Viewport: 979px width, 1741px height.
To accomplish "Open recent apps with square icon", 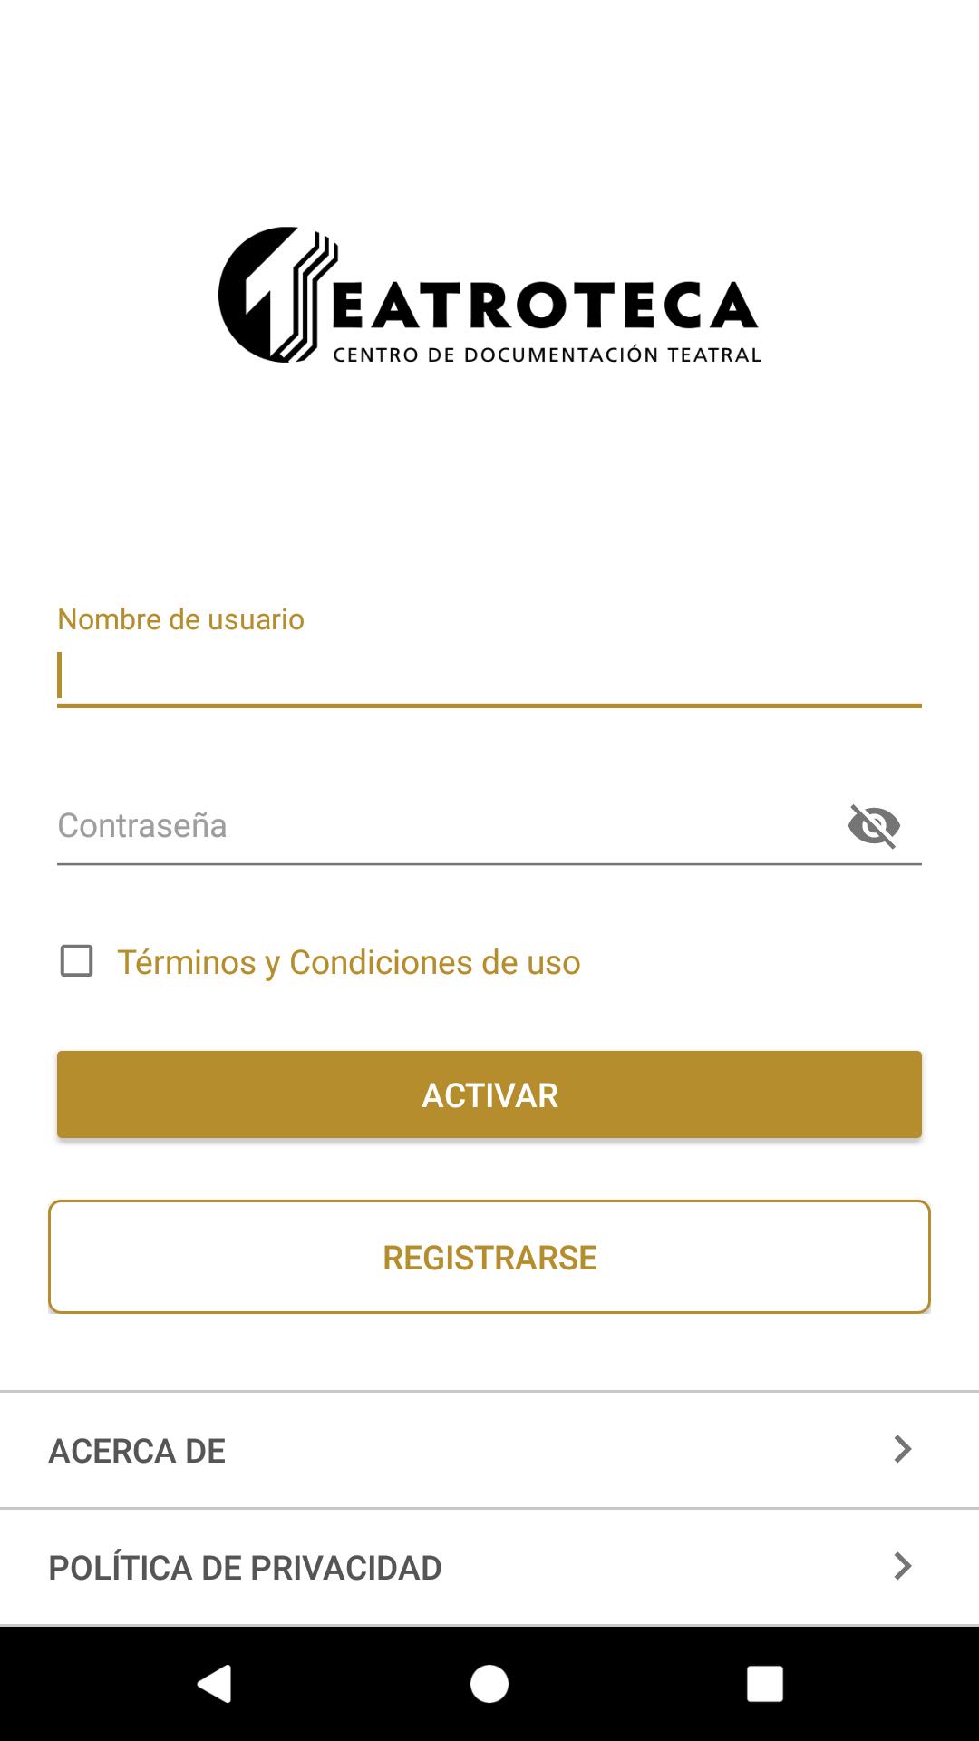I will [x=764, y=1684].
